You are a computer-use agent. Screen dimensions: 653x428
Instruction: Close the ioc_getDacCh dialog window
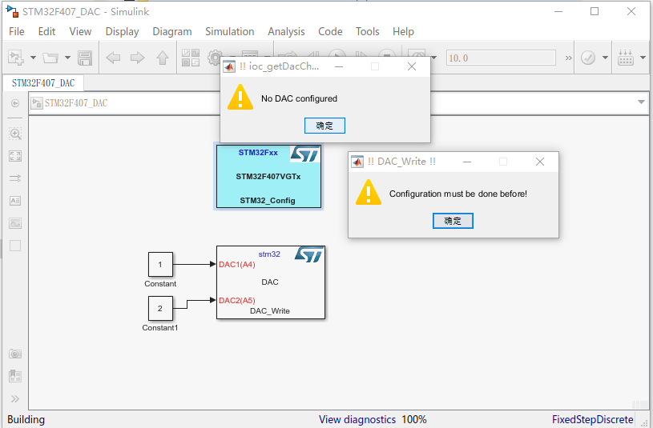[x=412, y=66]
